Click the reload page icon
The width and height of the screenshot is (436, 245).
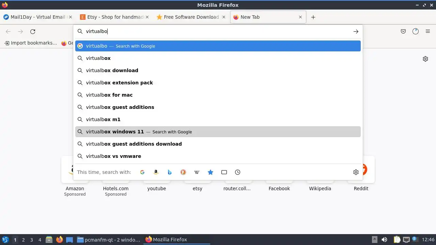tap(33, 31)
